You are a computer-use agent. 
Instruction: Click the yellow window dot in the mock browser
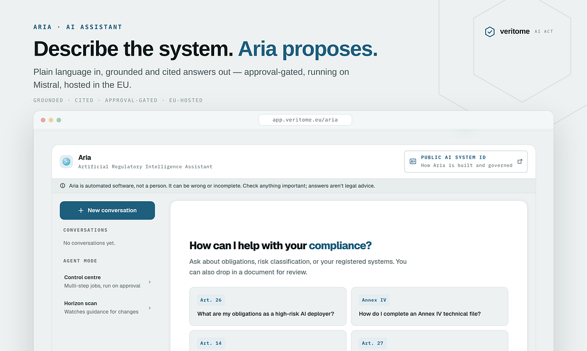(x=51, y=120)
